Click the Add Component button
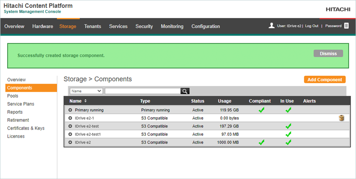 click(x=324, y=80)
